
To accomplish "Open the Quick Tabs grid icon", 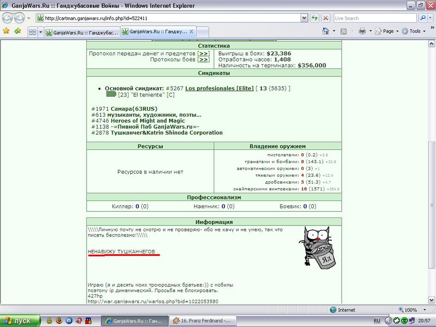I will point(32,32).
